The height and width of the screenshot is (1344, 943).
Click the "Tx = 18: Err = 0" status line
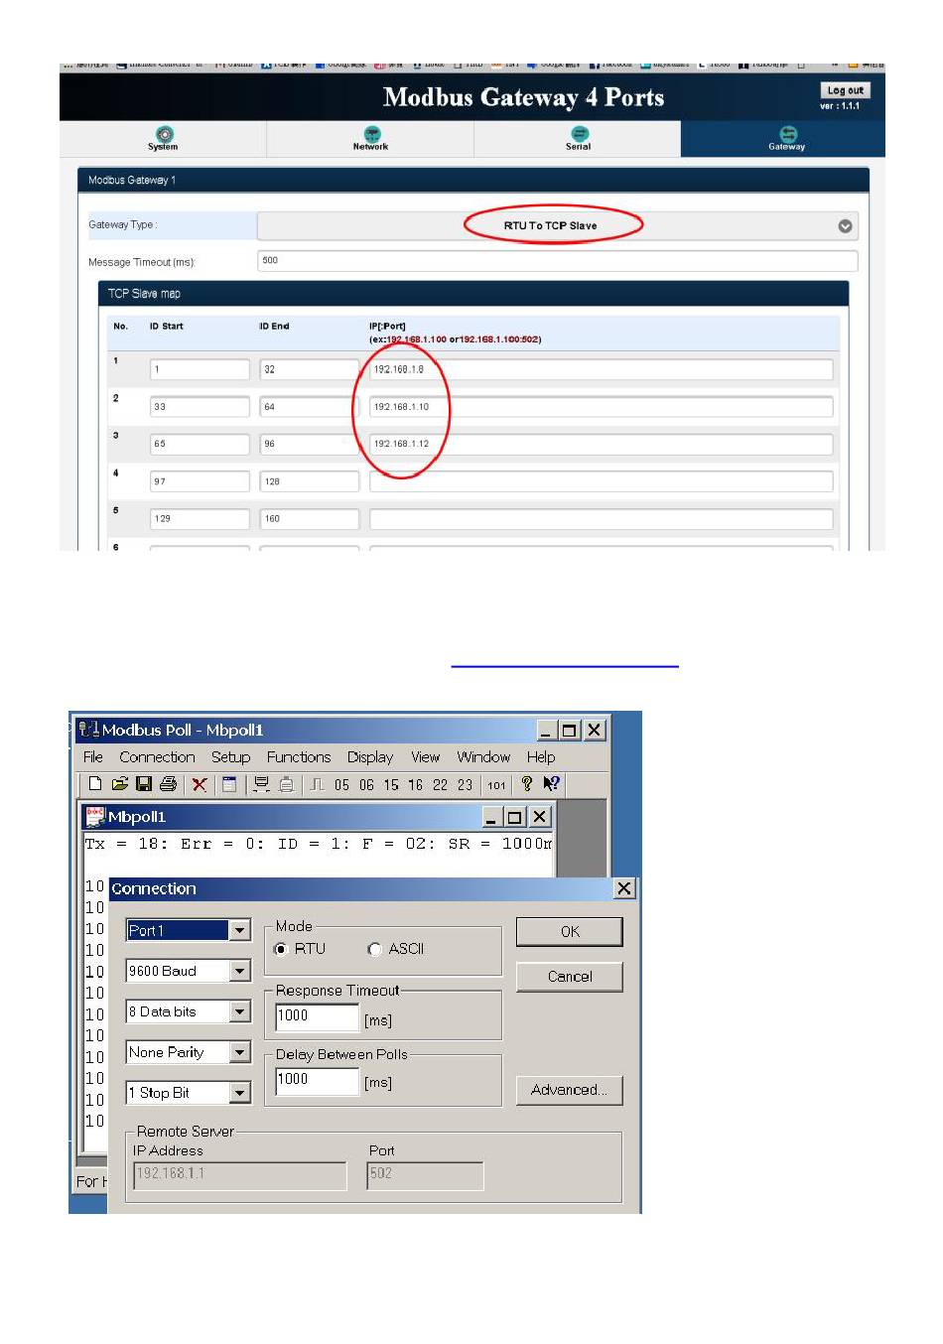[x=318, y=844]
